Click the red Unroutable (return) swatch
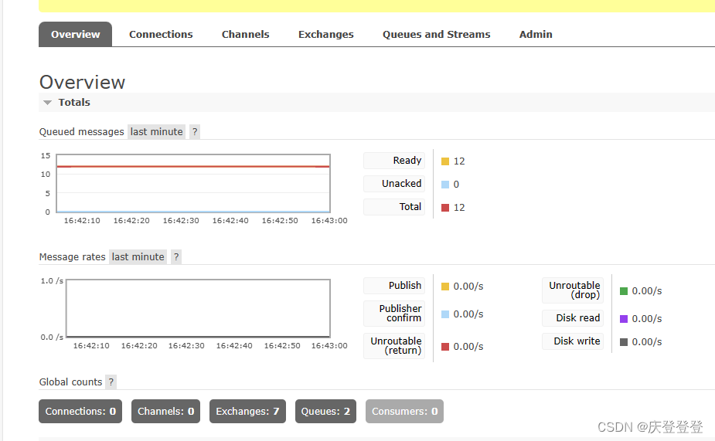715x441 pixels. coord(445,347)
